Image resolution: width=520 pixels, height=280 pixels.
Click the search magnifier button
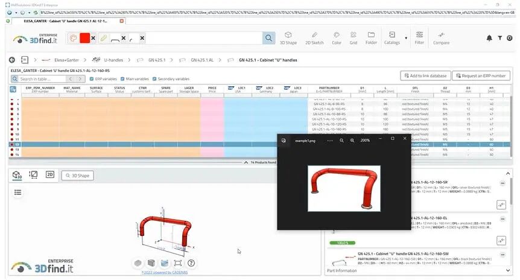(x=268, y=38)
